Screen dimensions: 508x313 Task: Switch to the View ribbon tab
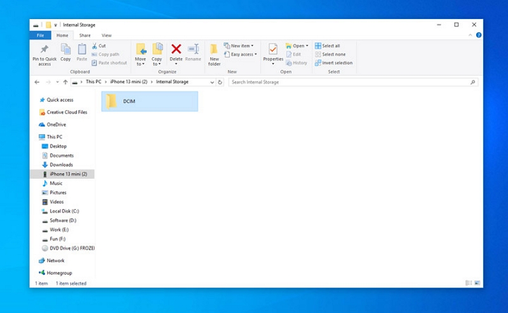[107, 36]
